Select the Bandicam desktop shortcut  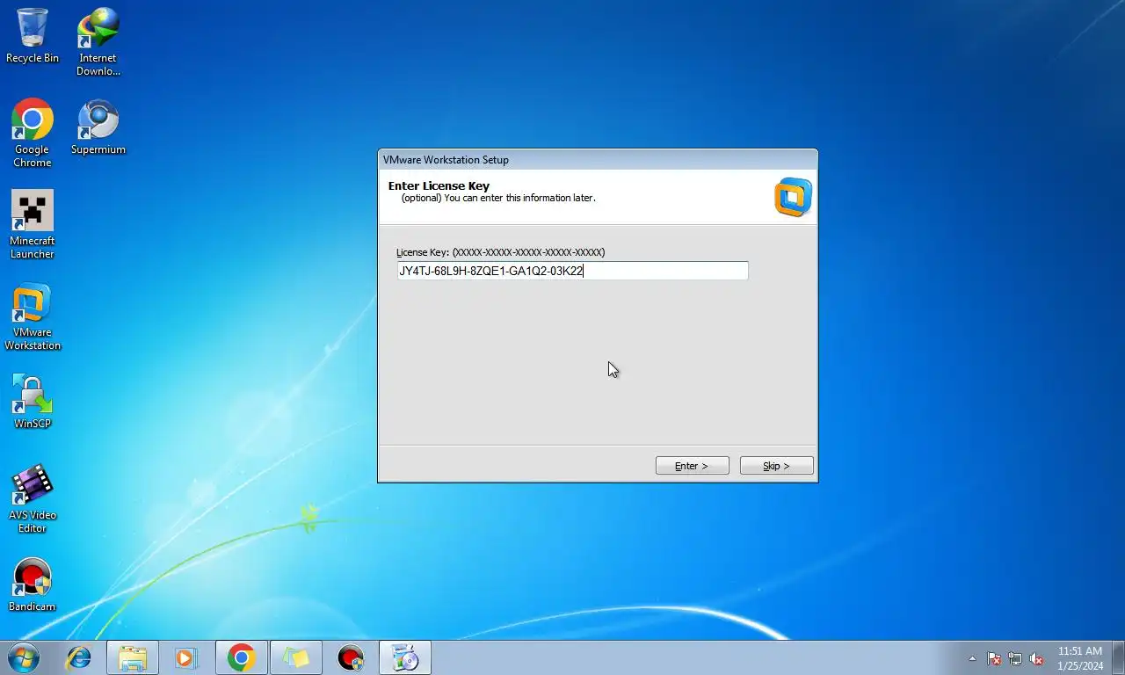click(33, 584)
